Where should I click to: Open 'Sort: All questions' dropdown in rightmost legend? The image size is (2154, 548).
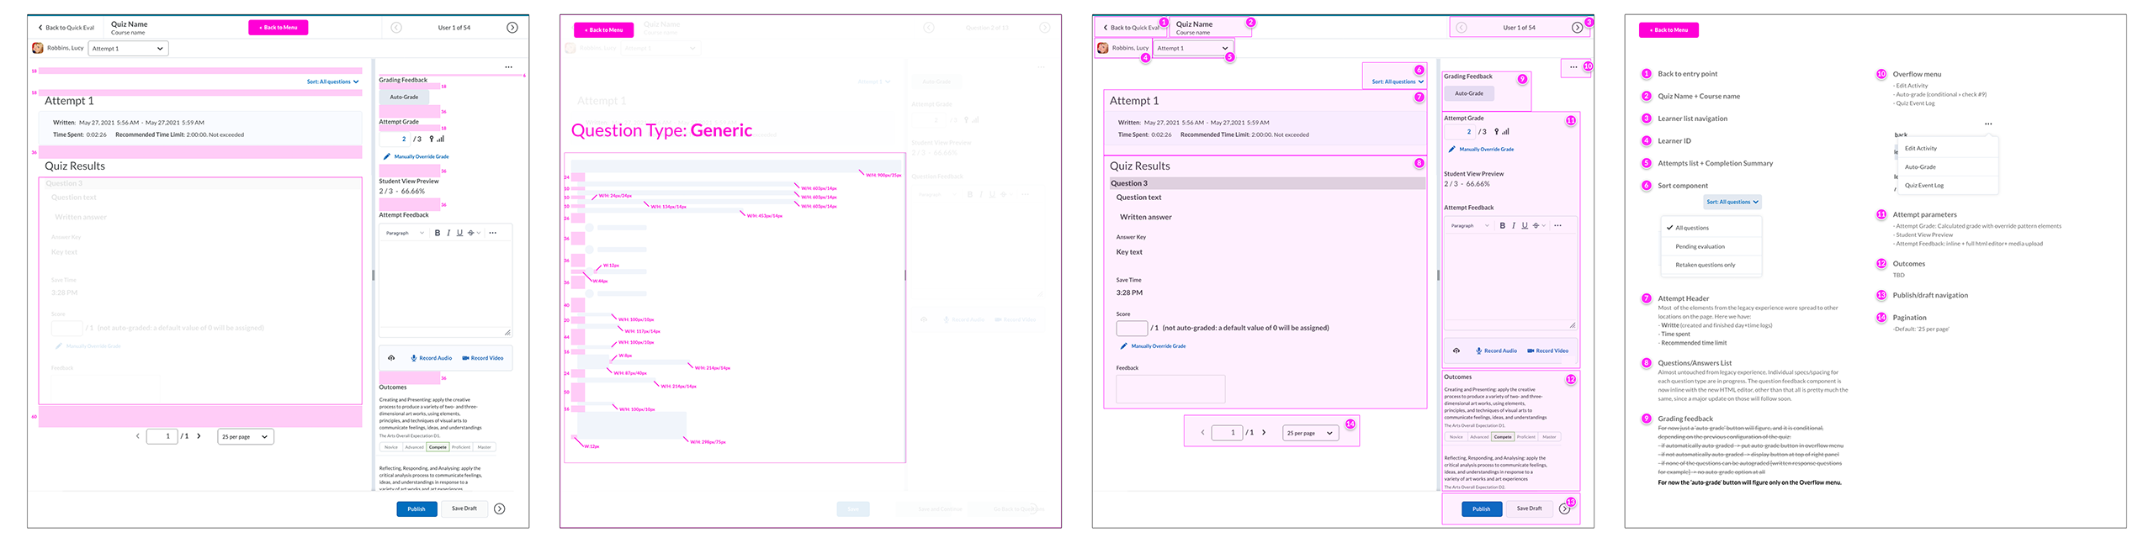coord(1732,202)
